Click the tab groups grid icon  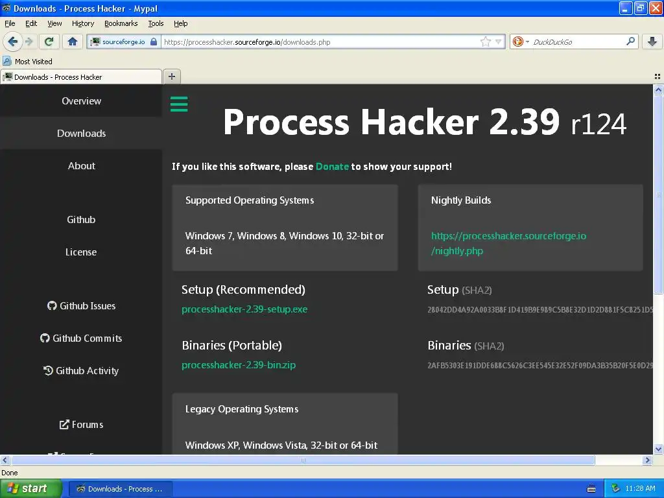coord(658,77)
